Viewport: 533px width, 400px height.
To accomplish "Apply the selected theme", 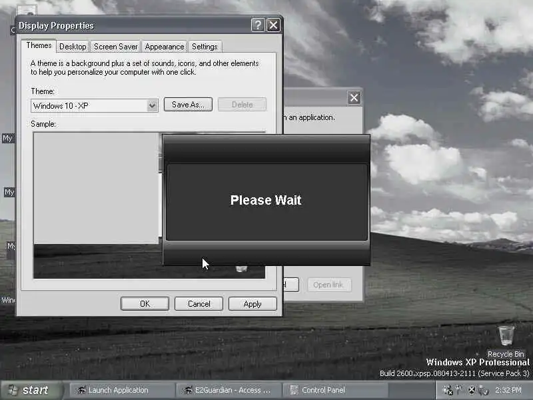I will click(253, 304).
